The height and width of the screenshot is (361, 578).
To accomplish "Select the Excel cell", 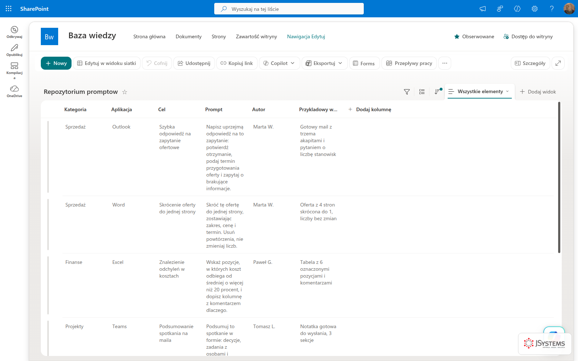I will [118, 262].
